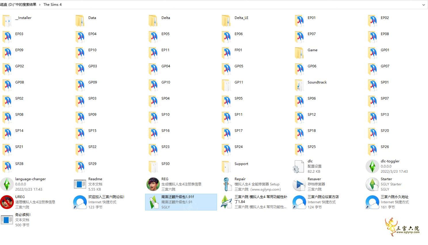Select the GP06 folder label
The width and height of the screenshot is (428, 245).
point(312,66)
